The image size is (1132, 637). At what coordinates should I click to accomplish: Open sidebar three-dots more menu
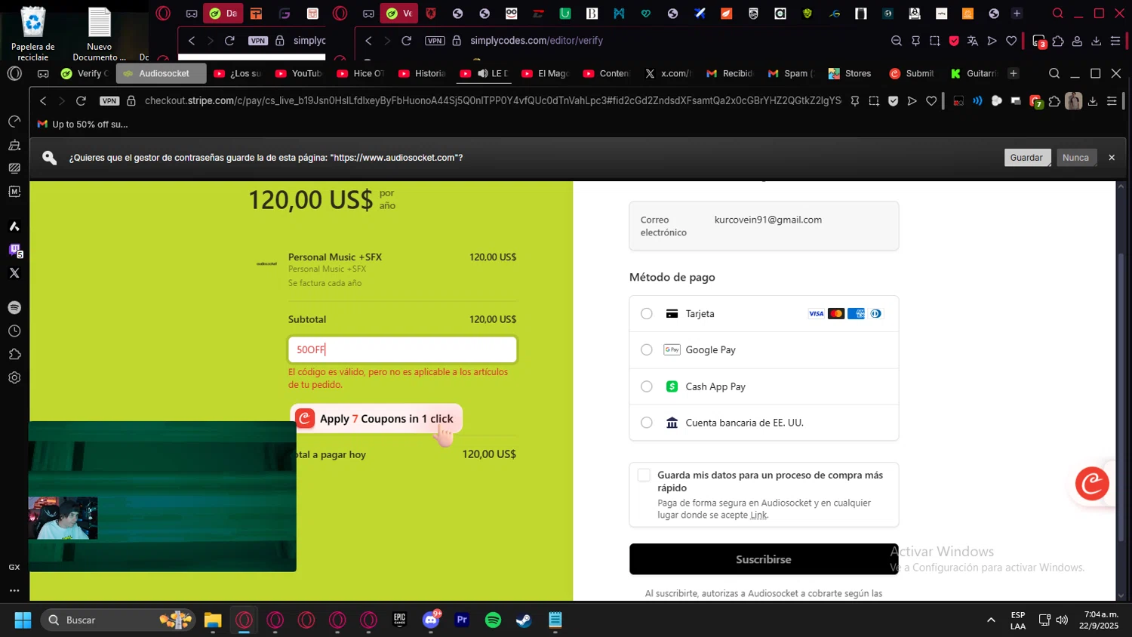click(x=14, y=591)
